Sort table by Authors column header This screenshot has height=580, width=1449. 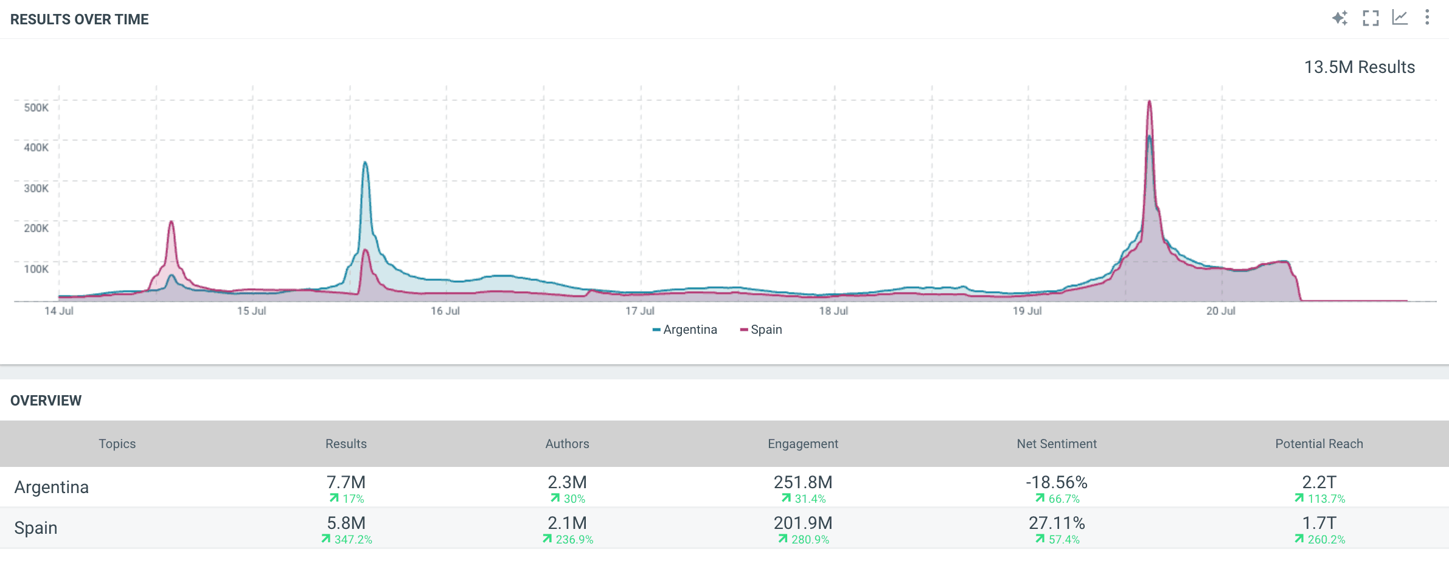(x=568, y=444)
